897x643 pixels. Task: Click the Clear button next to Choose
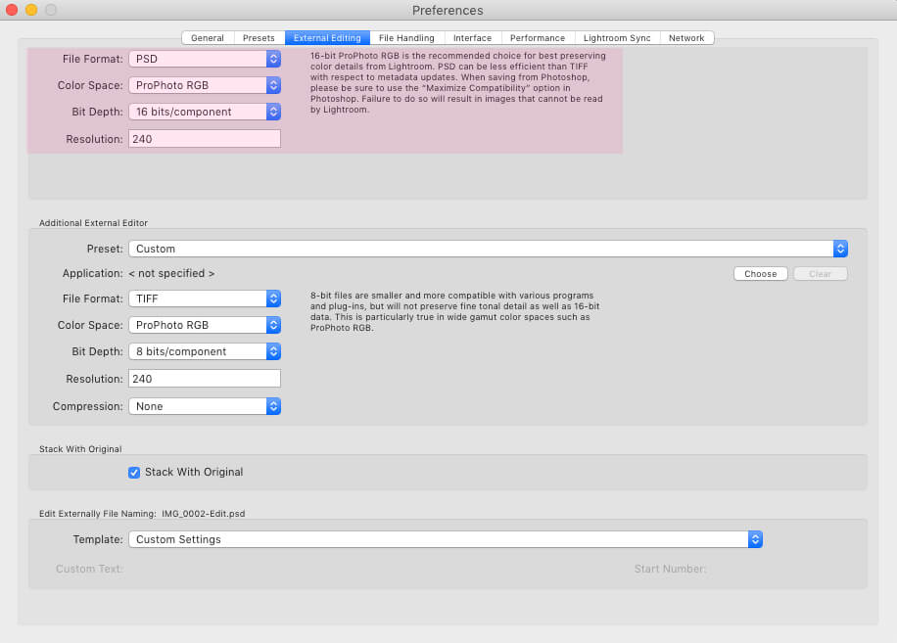click(821, 274)
